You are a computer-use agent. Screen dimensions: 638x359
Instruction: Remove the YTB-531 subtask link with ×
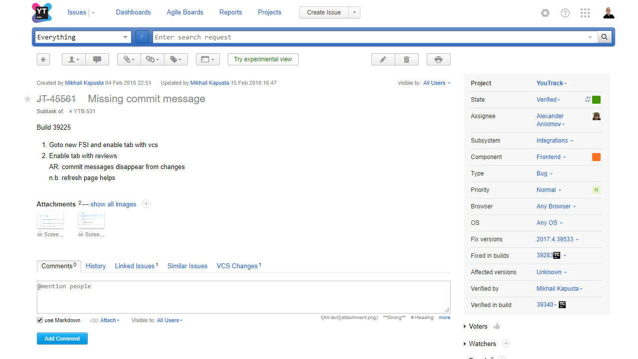click(x=70, y=111)
